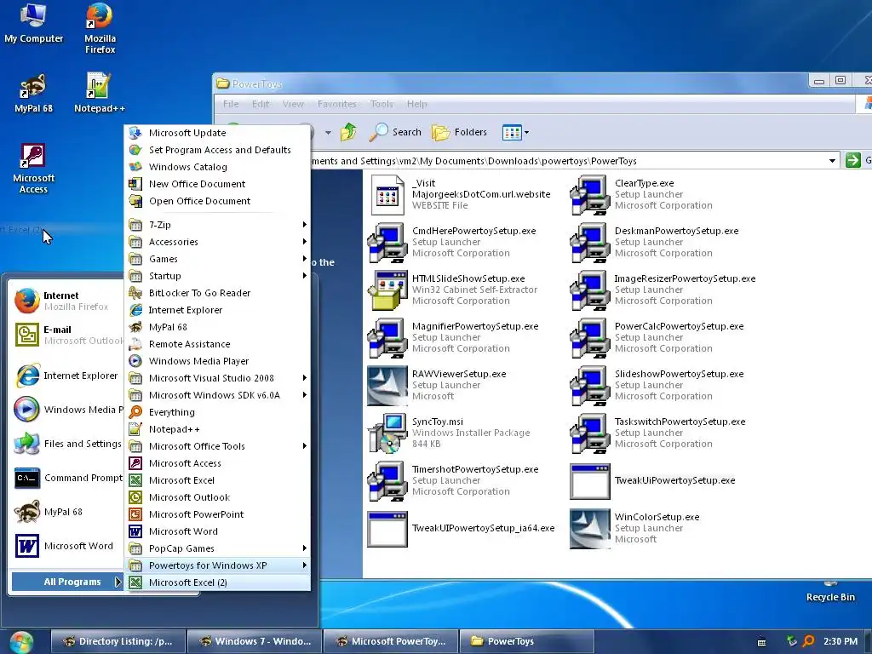This screenshot has height=654, width=872.
Task: Launch Everything search from programs menu
Action: pyautogui.click(x=217, y=412)
